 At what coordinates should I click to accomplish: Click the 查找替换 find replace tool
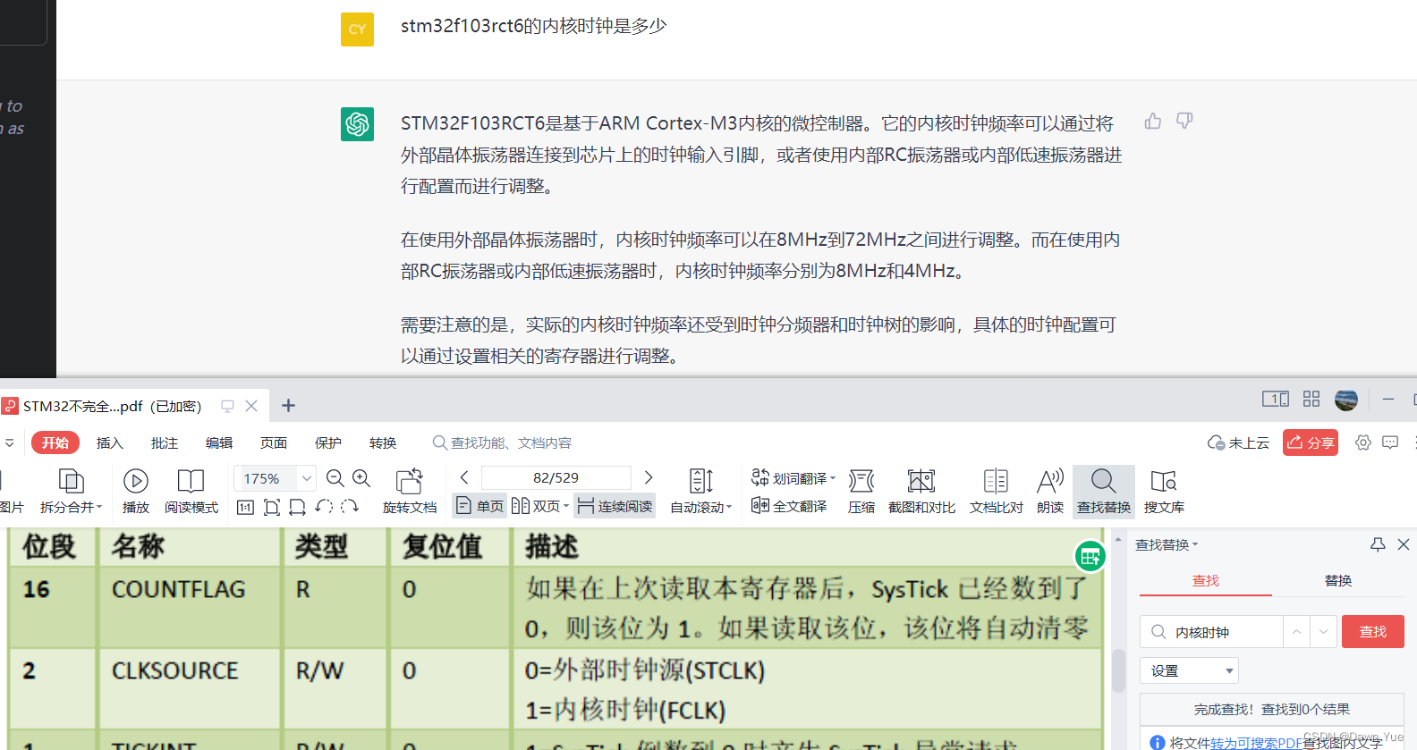1104,492
